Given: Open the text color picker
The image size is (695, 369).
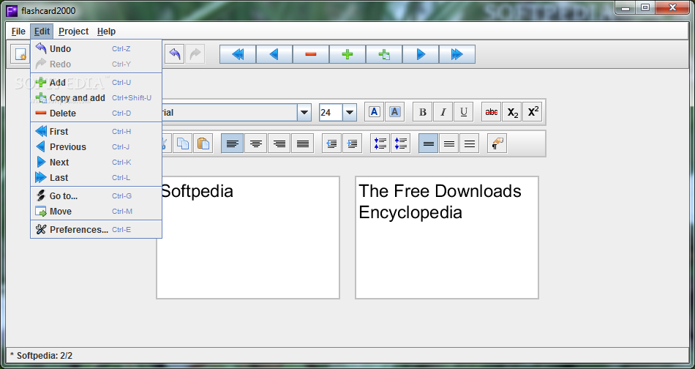Looking at the screenshot, I should (x=374, y=112).
